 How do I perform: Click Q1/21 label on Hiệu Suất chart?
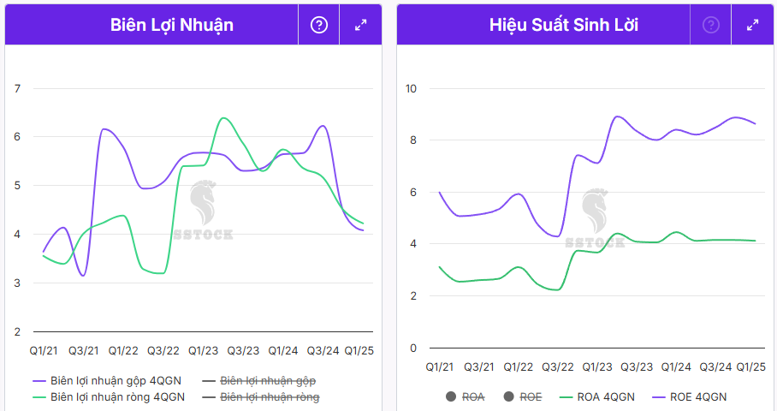(440, 366)
